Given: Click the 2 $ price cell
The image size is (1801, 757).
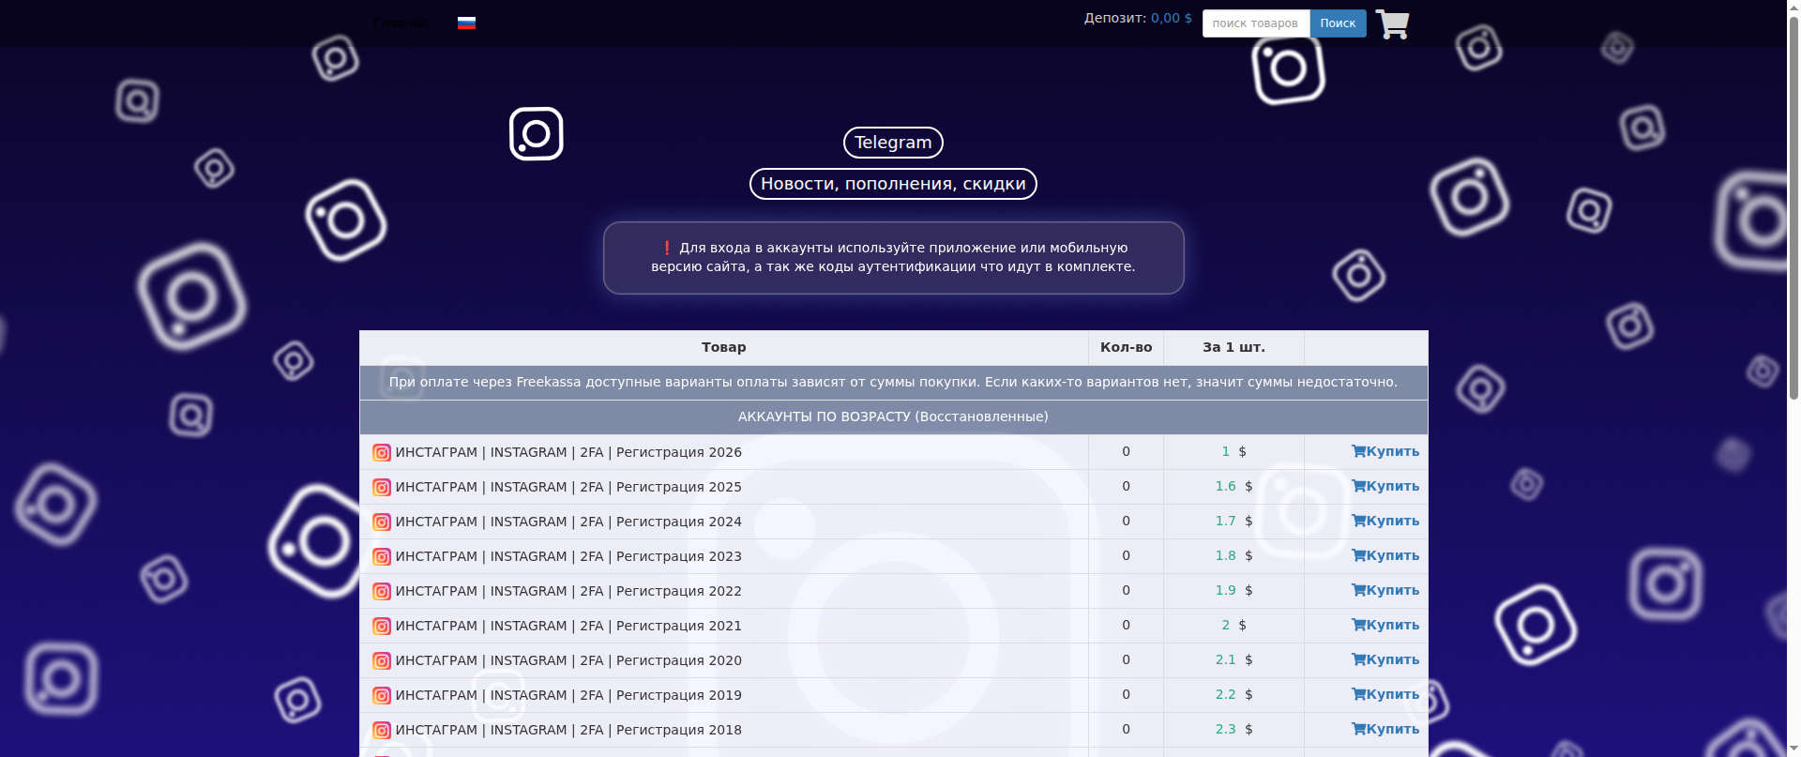Looking at the screenshot, I should [1233, 625].
